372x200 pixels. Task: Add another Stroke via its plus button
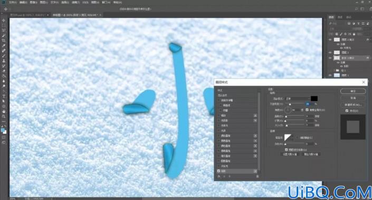click(255, 115)
